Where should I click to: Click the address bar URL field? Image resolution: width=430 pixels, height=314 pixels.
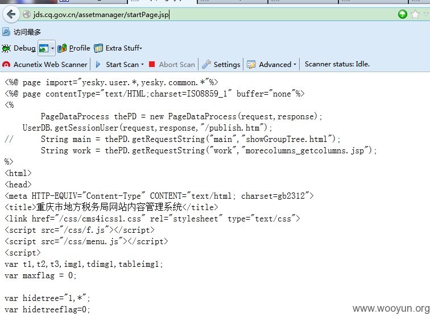(x=208, y=14)
